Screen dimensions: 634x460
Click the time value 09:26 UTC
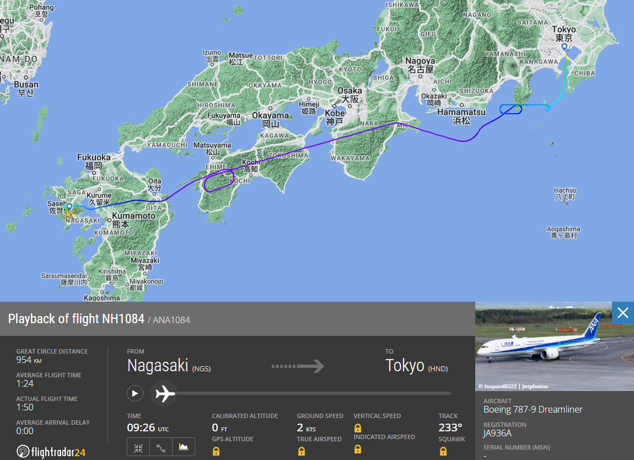pyautogui.click(x=148, y=427)
